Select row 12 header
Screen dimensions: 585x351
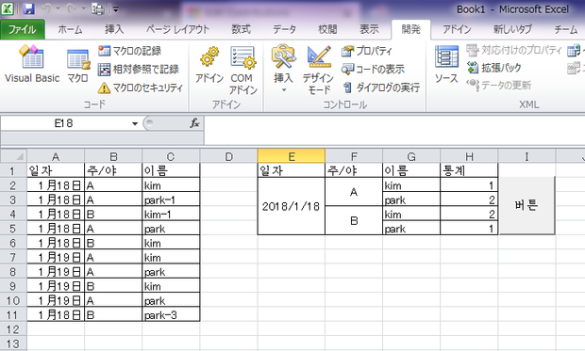[13, 329]
